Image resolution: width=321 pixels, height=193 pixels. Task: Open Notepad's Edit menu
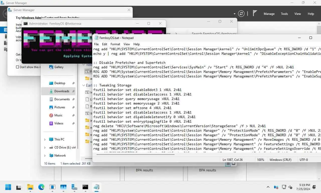[x=105, y=44]
